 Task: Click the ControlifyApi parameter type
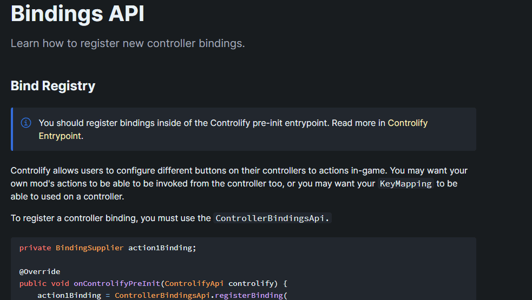pyautogui.click(x=194, y=283)
